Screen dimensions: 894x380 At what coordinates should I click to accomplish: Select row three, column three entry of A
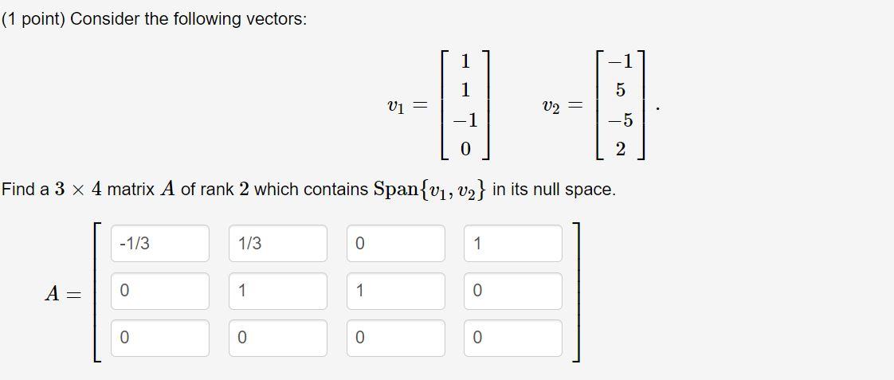396,338
